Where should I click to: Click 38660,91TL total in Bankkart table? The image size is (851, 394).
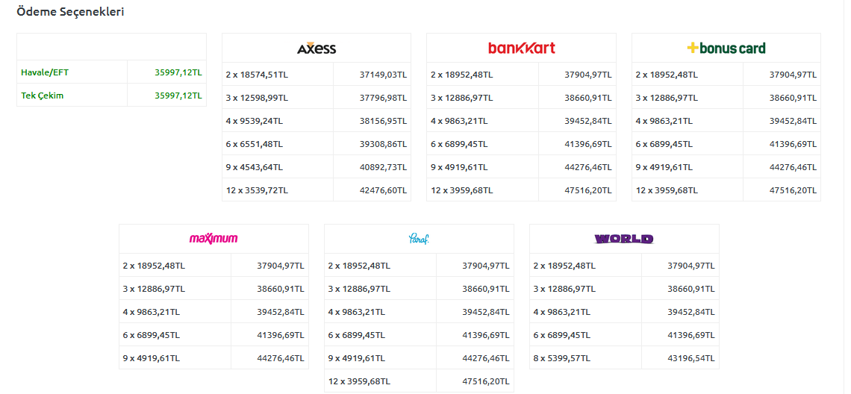[587, 98]
